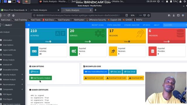The image size is (187, 105).
Task: Click the Rescan button
Action: (34, 72)
